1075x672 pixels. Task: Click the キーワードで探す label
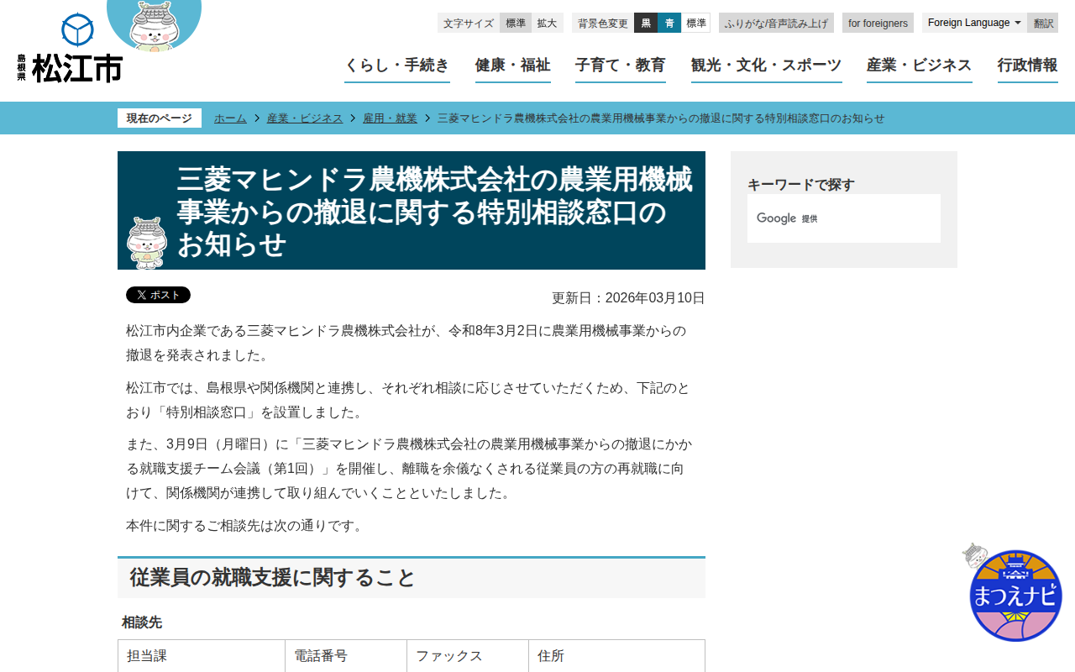pos(801,185)
